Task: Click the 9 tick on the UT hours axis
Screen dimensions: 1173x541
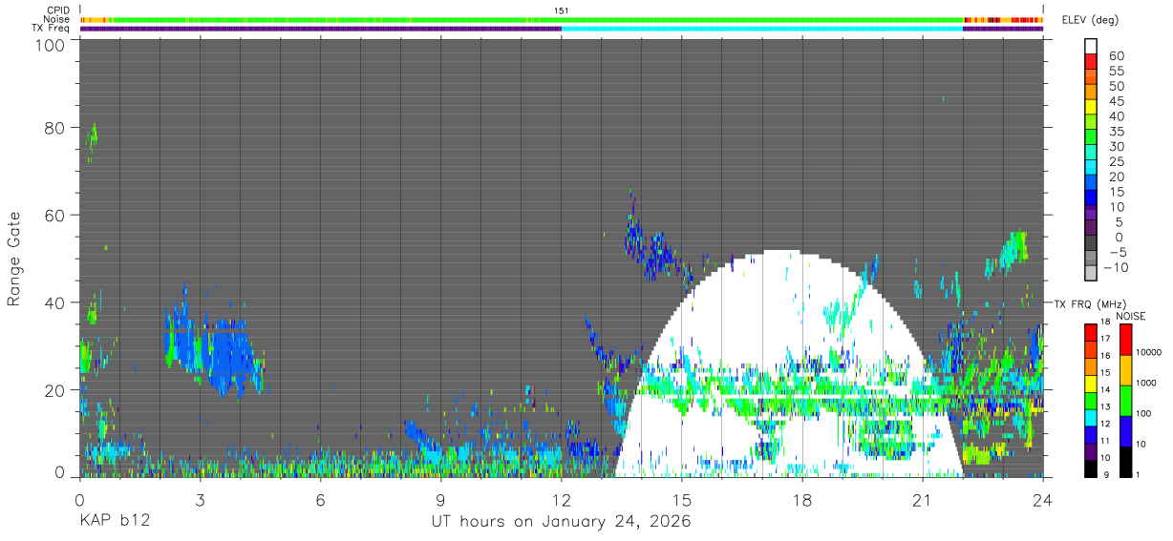Action: pyautogui.click(x=441, y=500)
